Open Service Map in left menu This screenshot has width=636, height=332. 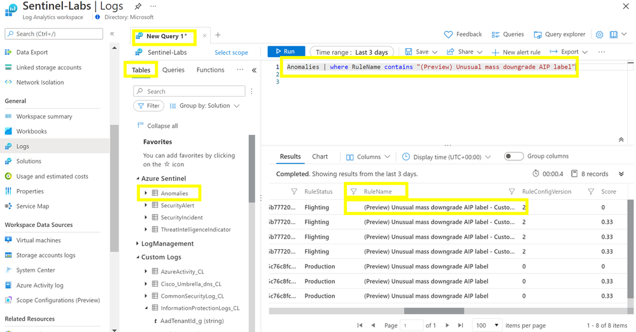32,206
